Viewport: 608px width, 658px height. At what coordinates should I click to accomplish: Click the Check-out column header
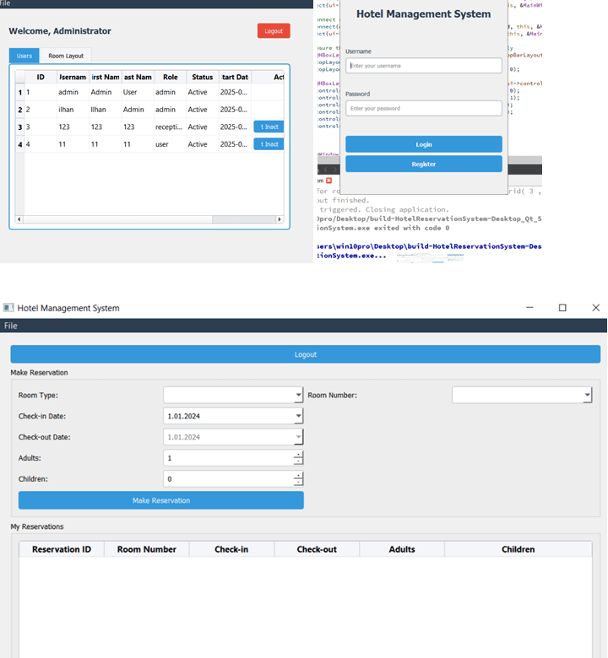[317, 549]
